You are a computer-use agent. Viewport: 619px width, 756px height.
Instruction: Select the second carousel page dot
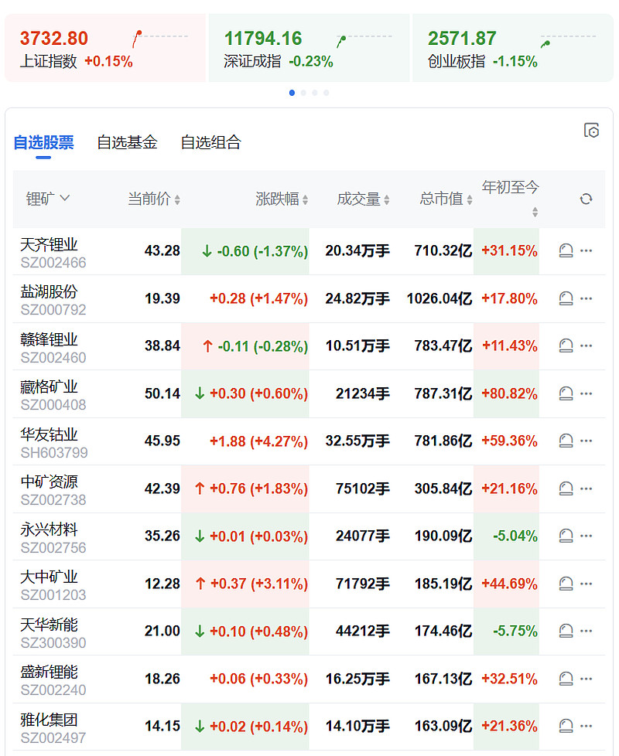click(303, 93)
